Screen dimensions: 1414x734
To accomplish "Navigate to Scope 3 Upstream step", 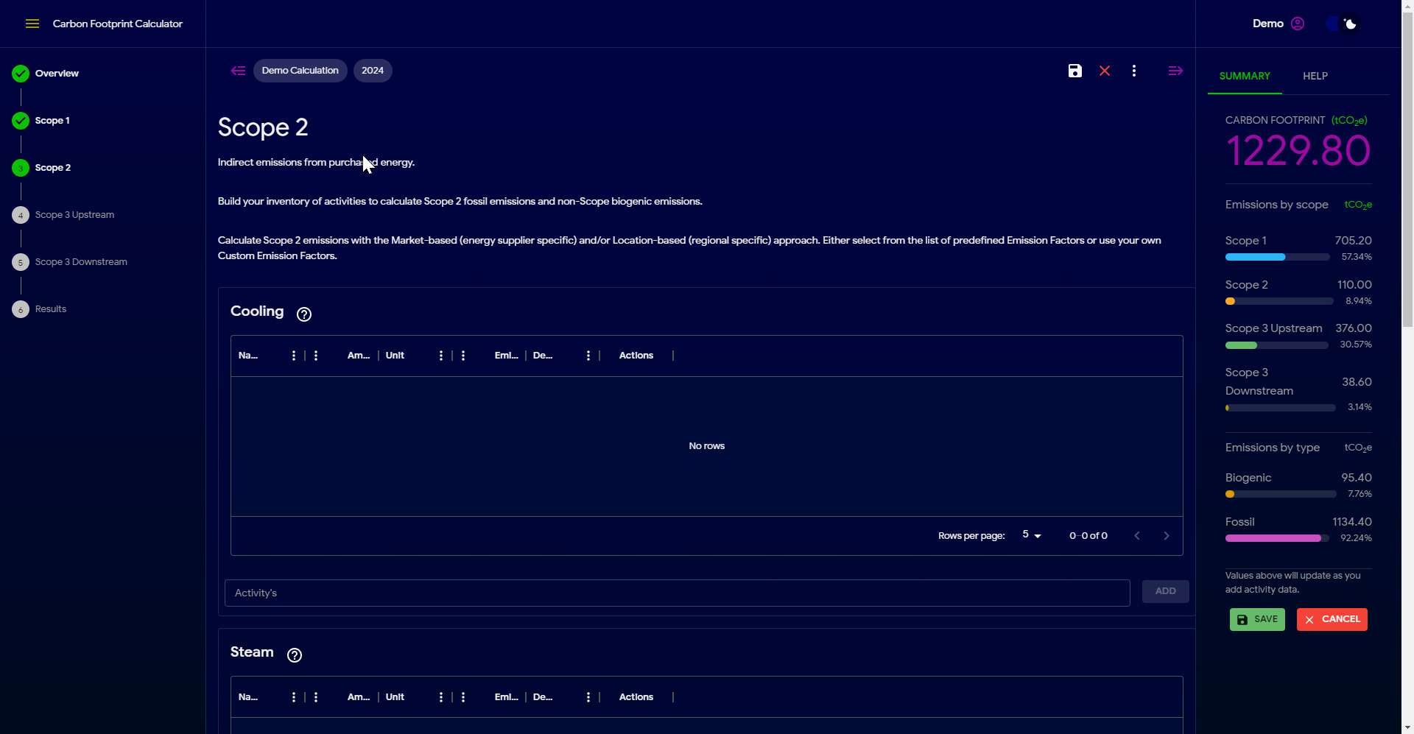I will pyautogui.click(x=63, y=215).
